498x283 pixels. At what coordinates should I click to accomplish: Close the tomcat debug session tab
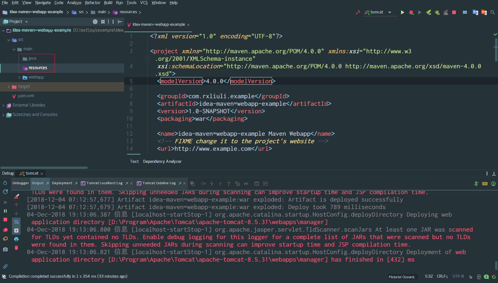pyautogui.click(x=42, y=174)
